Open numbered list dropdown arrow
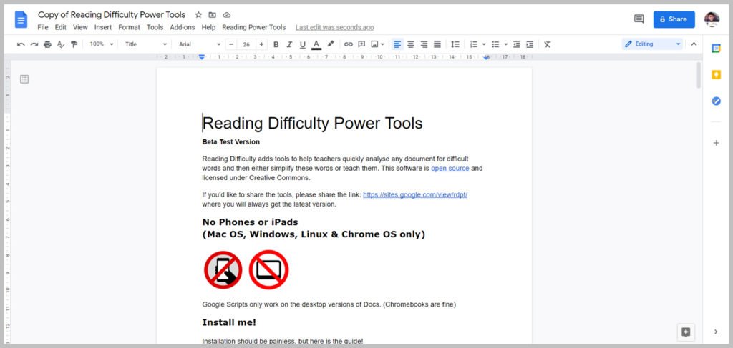Viewport: 733px width, 348px height. 484,44
